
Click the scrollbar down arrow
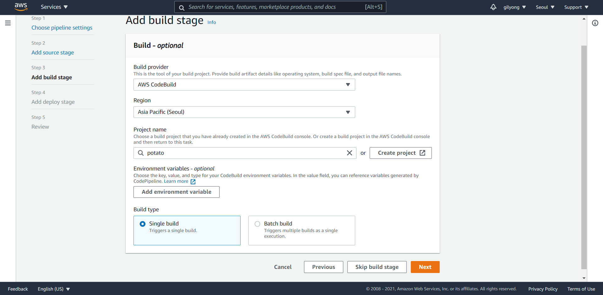point(584,278)
